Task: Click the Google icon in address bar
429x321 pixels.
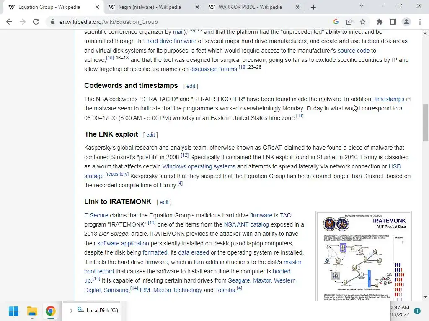Action: click(x=336, y=22)
